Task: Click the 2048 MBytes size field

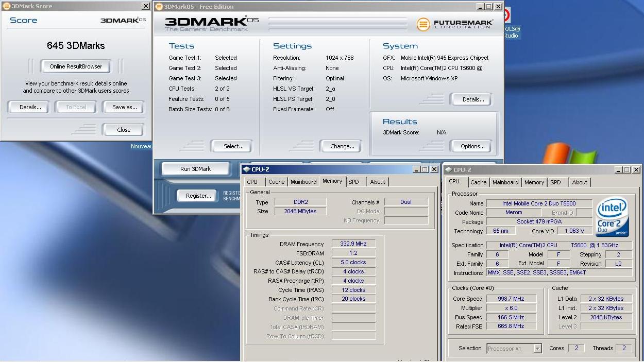Action: click(x=300, y=211)
